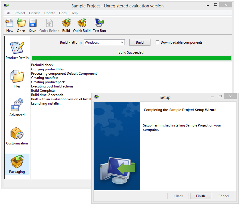Click the 'Creating manifest' log line
This screenshot has height=206, width=243.
pos(45,78)
